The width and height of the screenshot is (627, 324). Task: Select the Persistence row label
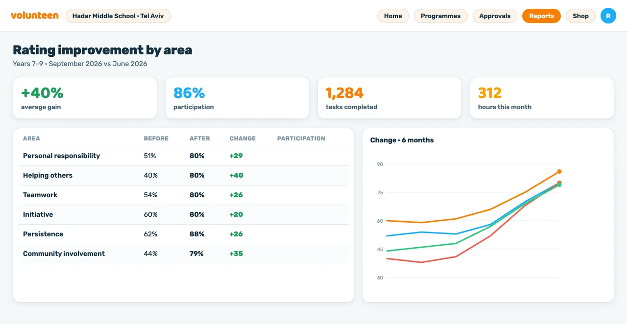[x=43, y=234]
